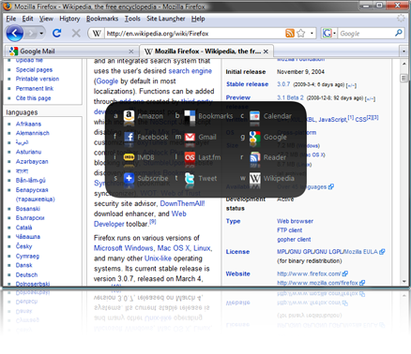Open the Mac OS X link
This screenshot has width=411, height=354.
coord(174,248)
